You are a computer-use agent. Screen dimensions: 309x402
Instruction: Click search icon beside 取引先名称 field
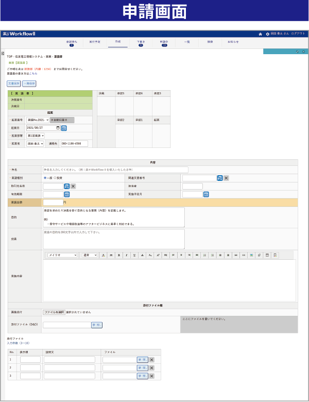66,186
